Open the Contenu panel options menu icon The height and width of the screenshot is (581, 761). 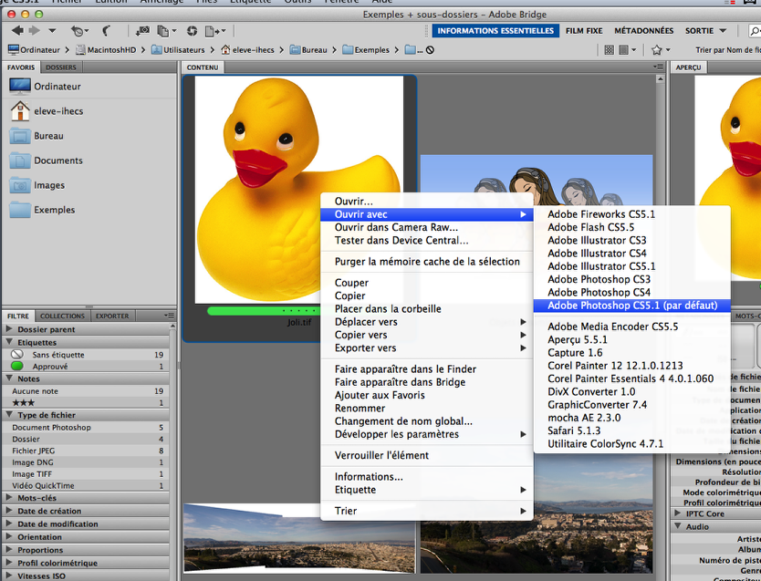[x=658, y=67]
